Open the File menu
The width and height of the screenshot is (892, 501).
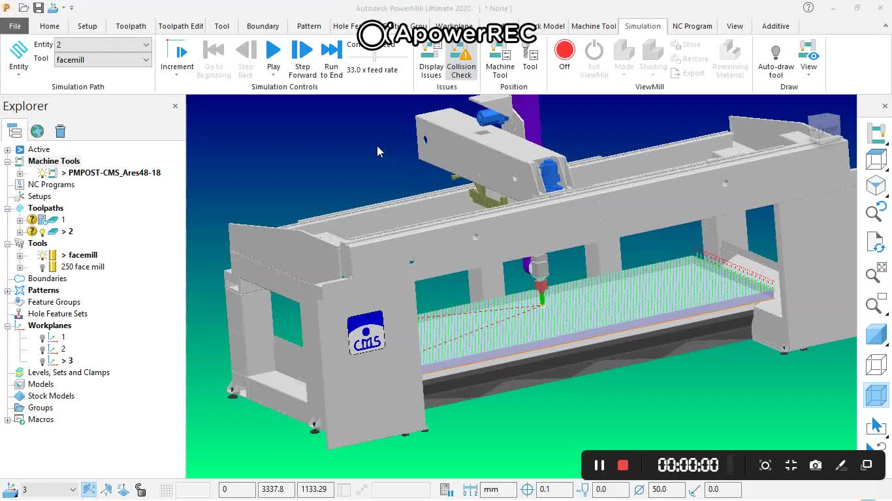pos(15,26)
